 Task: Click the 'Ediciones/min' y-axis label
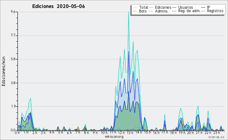[3, 71]
